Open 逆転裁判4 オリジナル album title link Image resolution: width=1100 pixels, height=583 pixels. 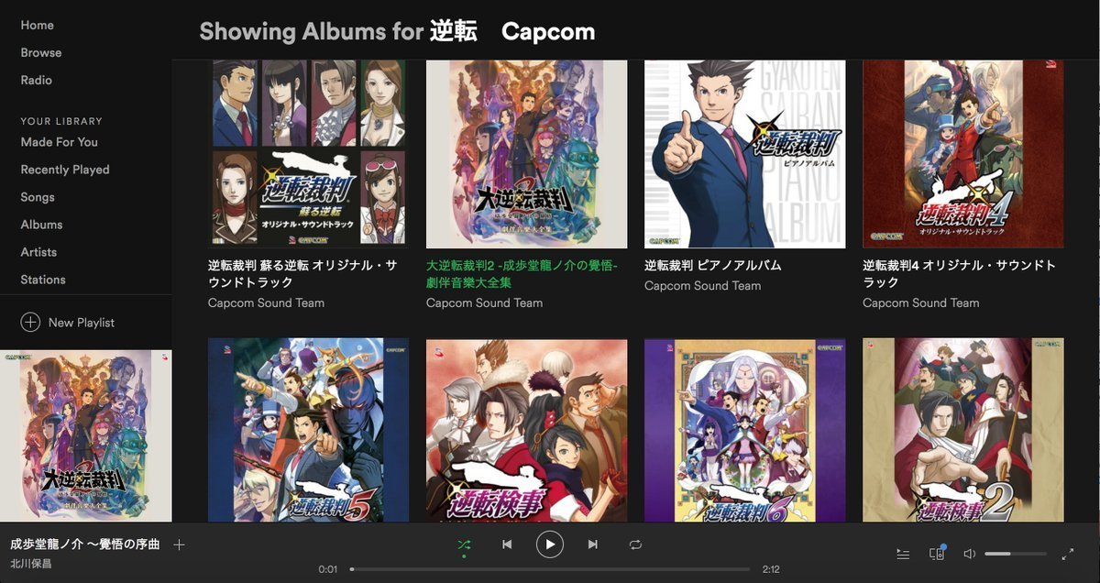[x=959, y=273]
